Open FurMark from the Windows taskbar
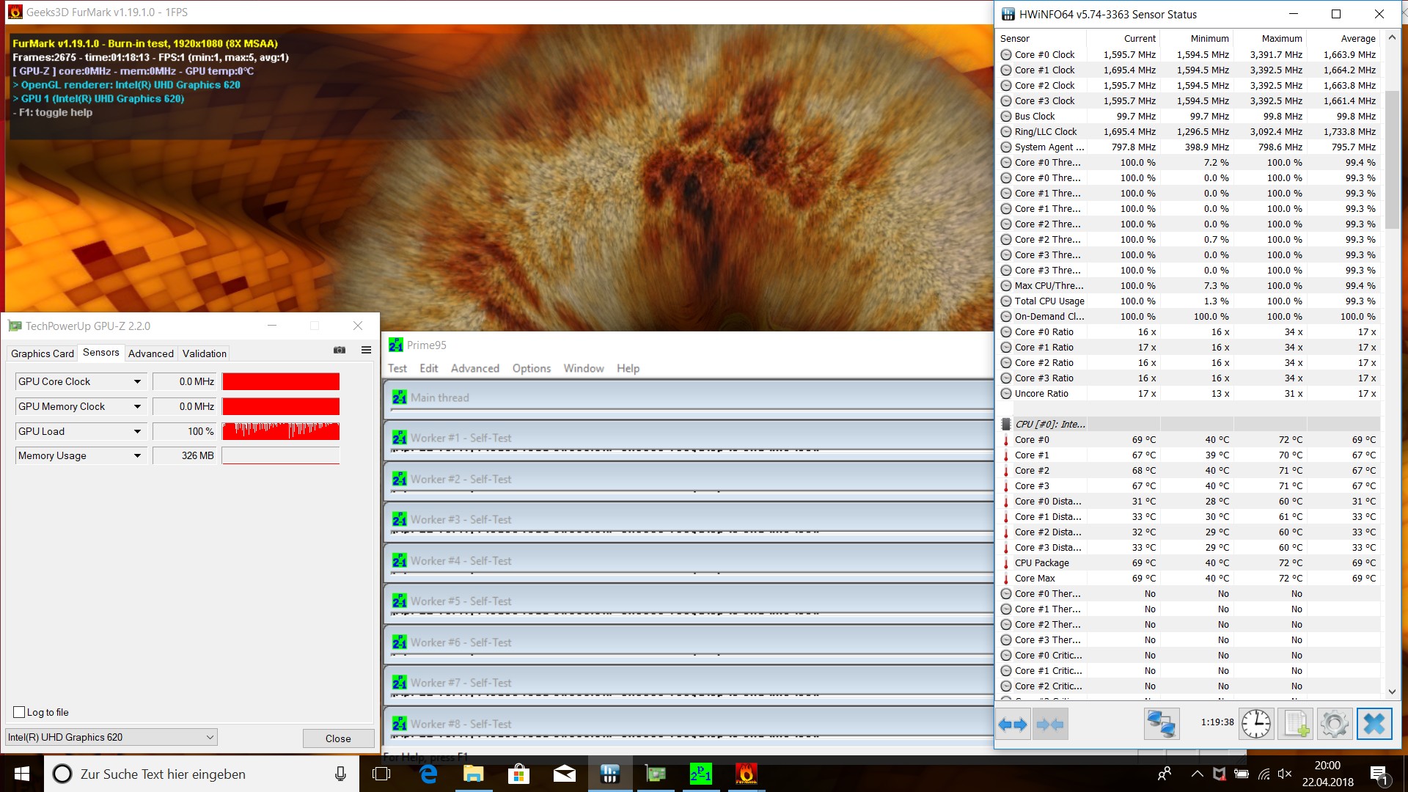The image size is (1408, 792). tap(746, 774)
